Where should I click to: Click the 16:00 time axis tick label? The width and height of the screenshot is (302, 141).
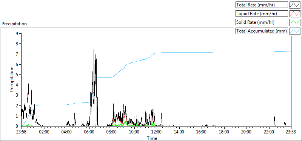point(202,132)
